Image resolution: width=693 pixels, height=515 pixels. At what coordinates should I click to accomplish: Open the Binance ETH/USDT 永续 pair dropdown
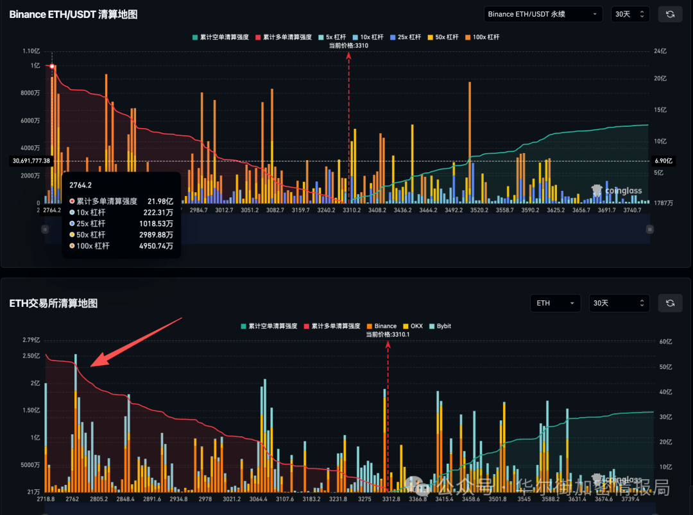click(543, 14)
